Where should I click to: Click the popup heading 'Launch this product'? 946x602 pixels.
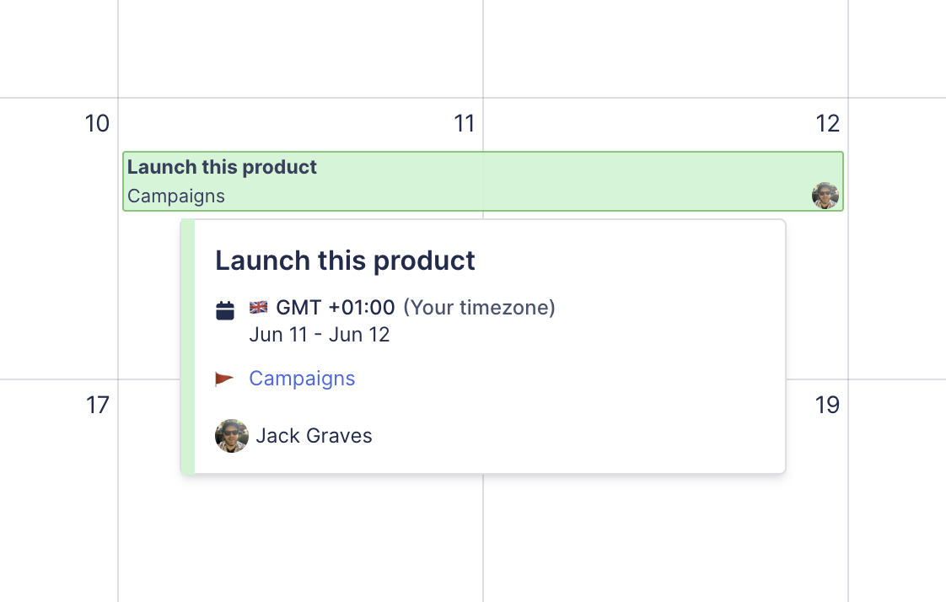pos(345,261)
